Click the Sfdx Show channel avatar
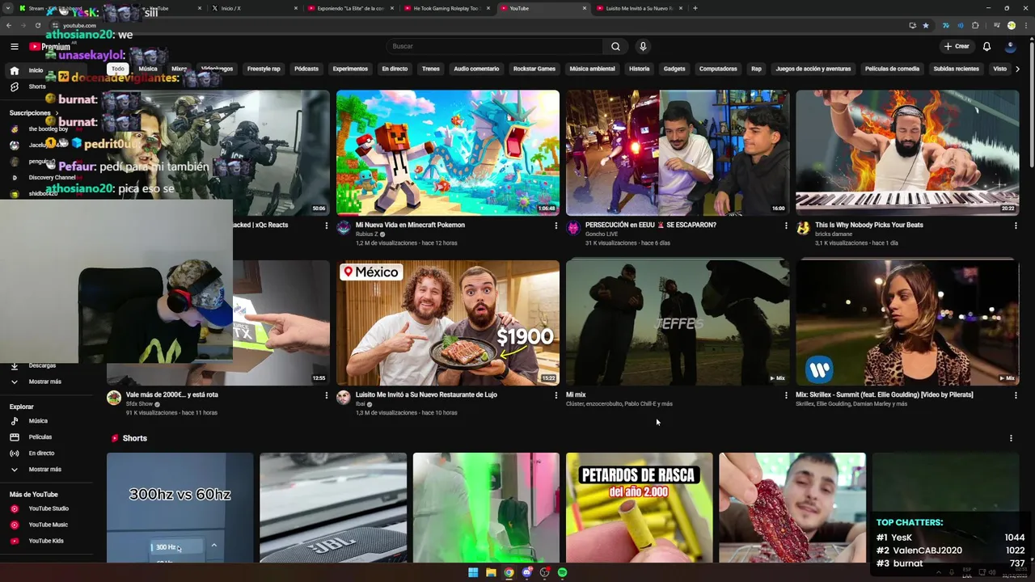 (114, 398)
